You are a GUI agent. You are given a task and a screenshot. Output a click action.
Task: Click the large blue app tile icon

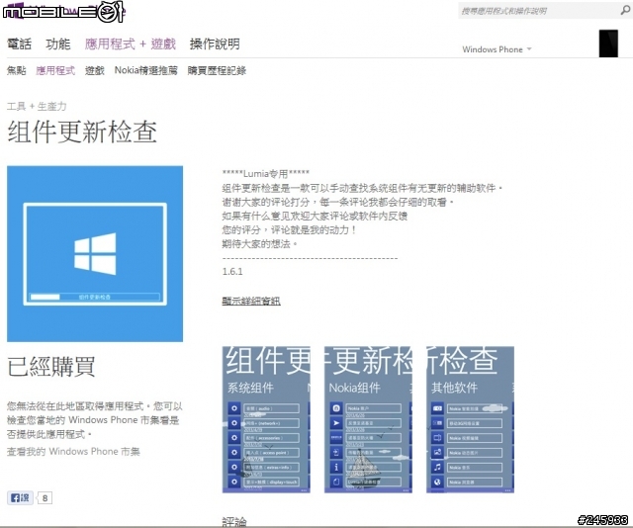coord(95,254)
